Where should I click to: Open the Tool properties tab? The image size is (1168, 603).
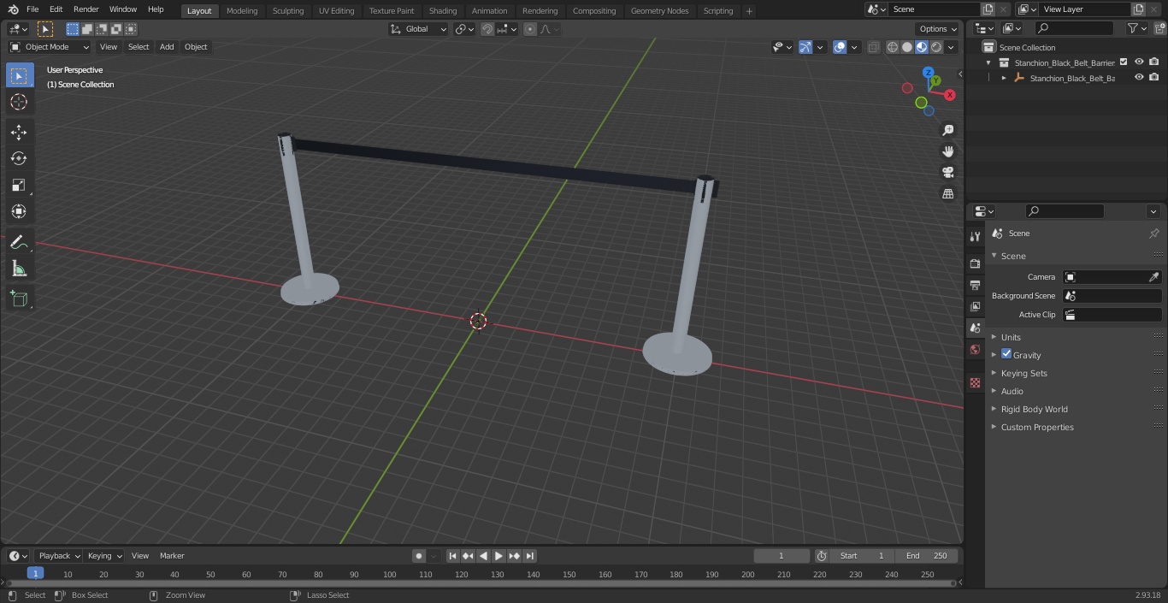tap(975, 236)
